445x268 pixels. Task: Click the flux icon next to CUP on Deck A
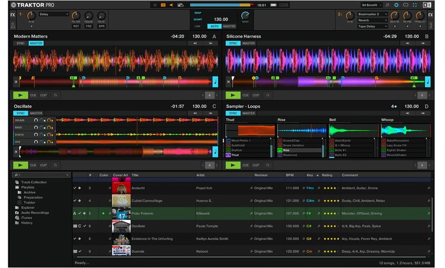[x=55, y=95]
